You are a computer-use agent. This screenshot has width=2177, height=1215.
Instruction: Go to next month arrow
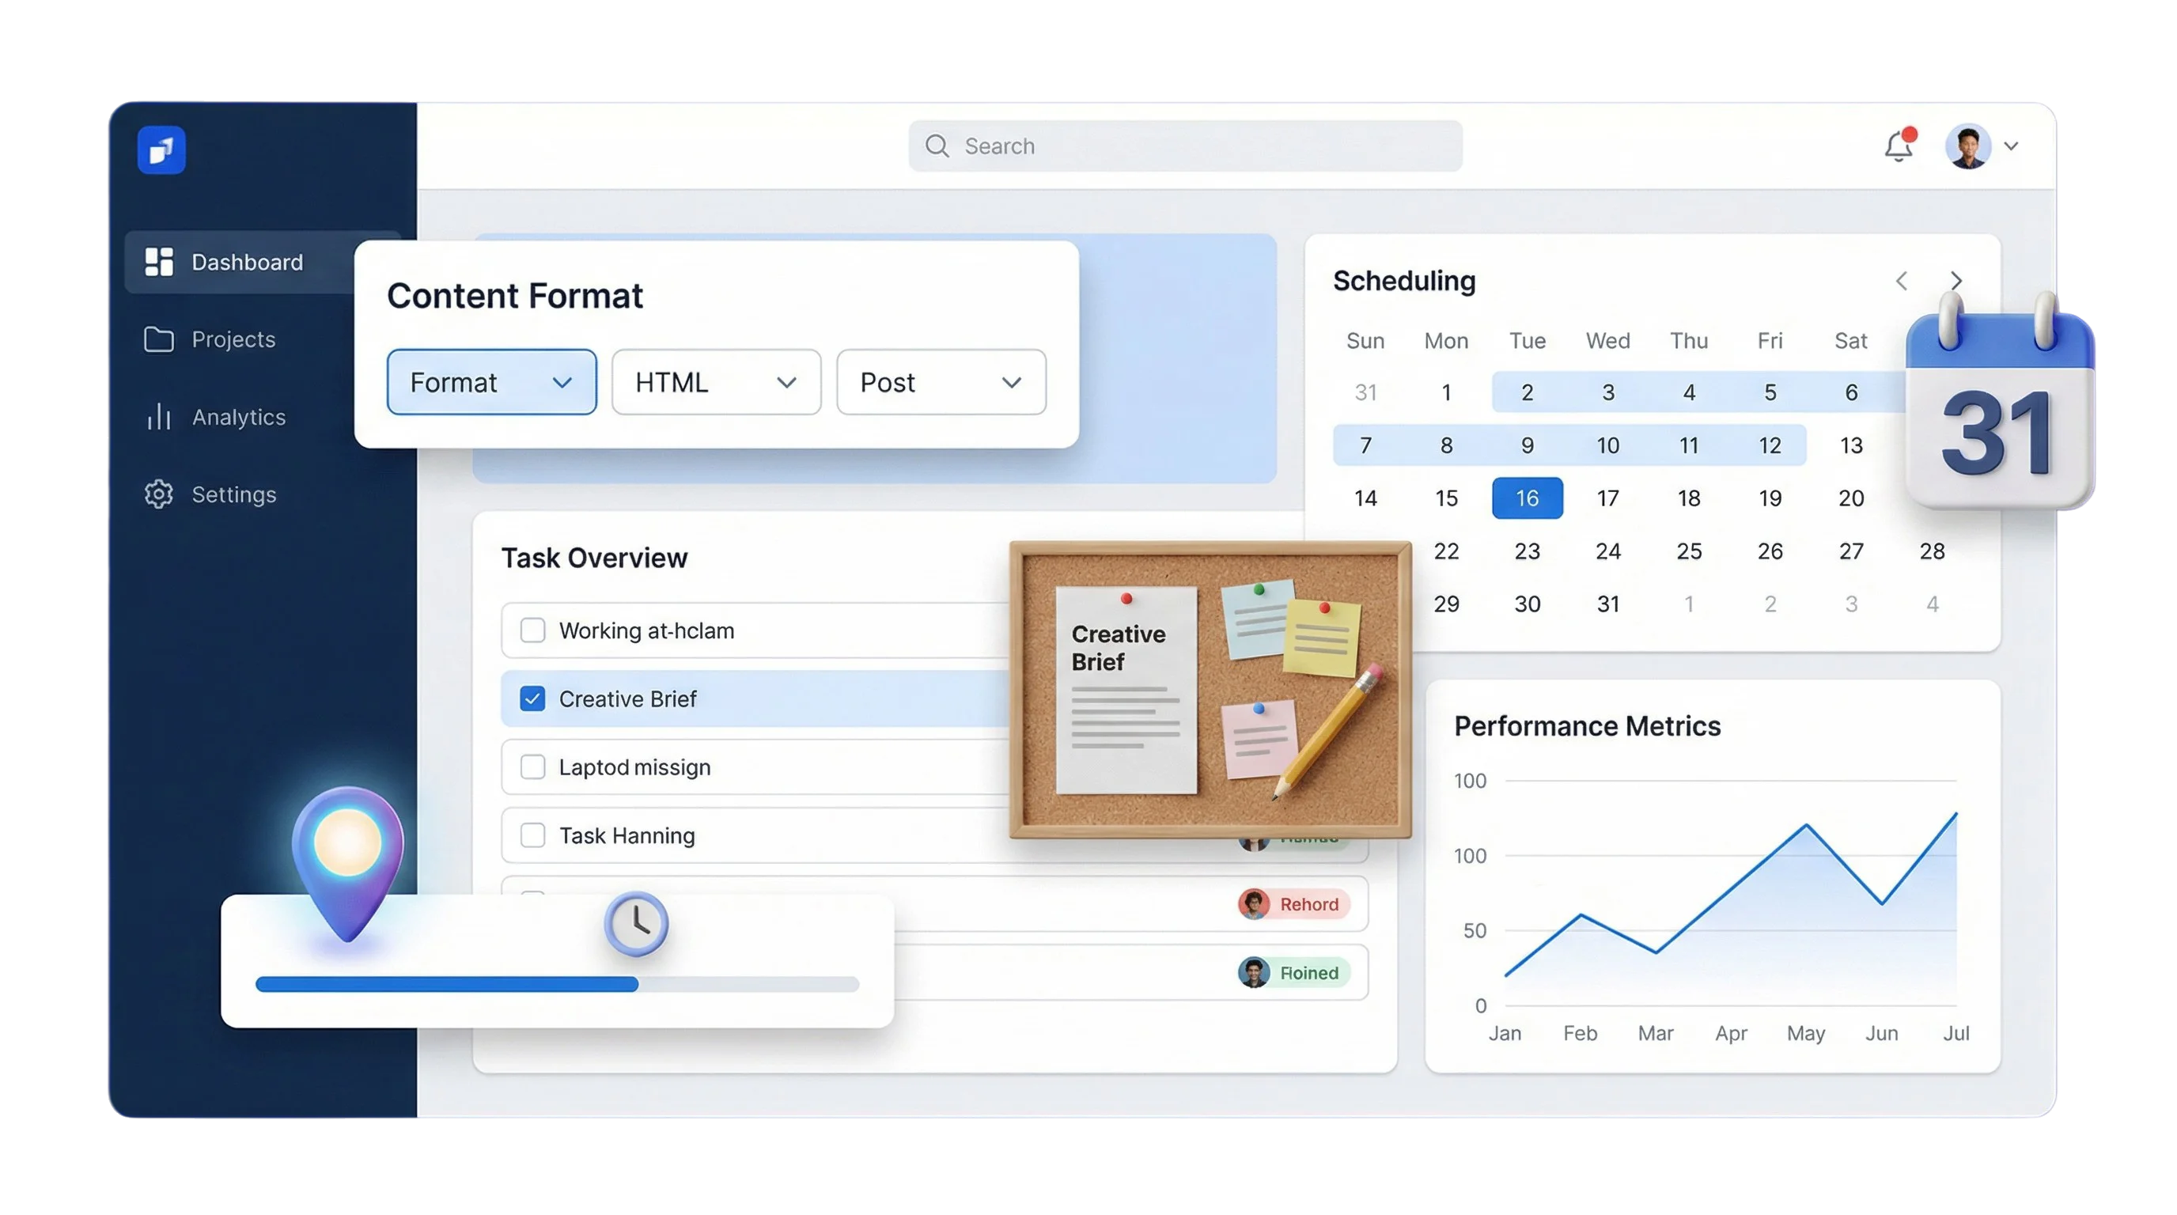click(1956, 282)
